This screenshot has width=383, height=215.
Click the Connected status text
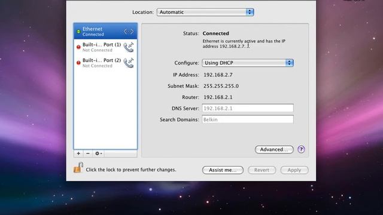pyautogui.click(x=215, y=33)
